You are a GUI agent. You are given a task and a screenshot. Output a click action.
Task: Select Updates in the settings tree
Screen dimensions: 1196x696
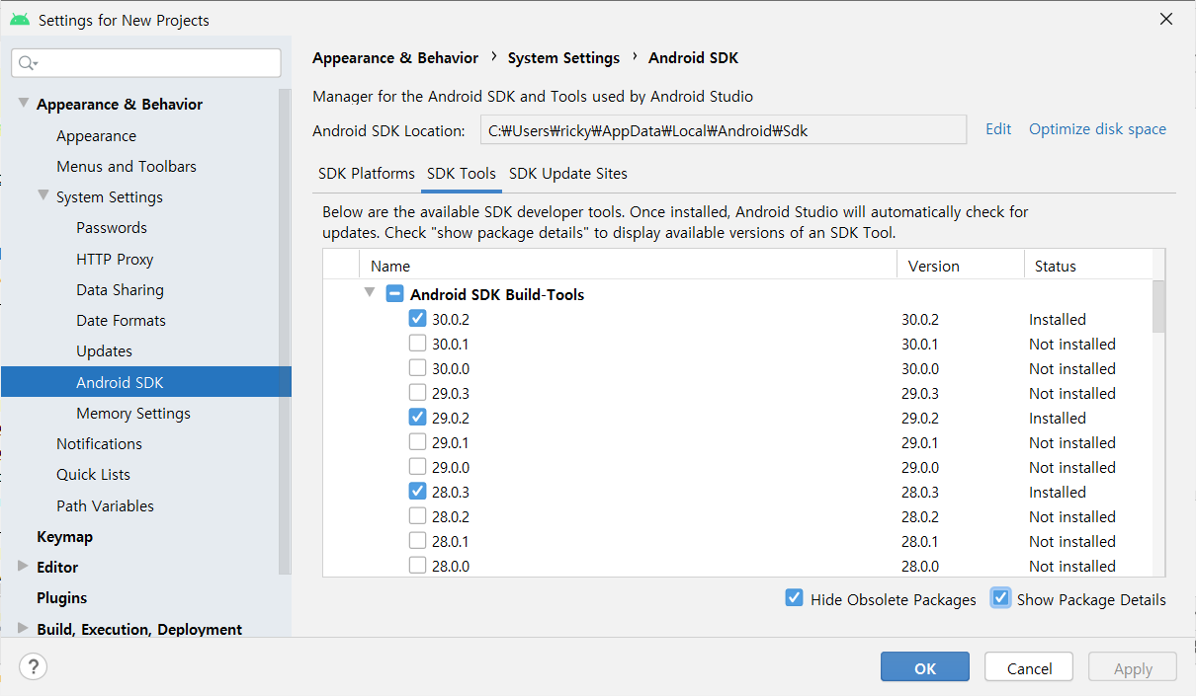(x=104, y=350)
